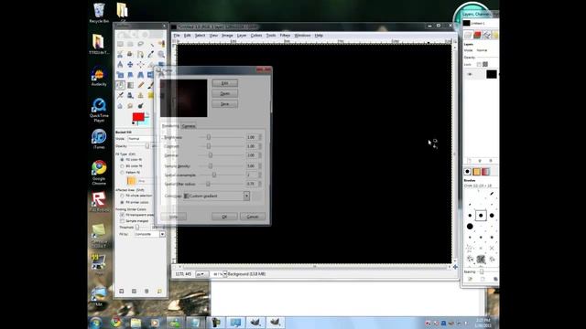Choose Pattern fill radio button
This screenshot has height=329, width=586.
point(122,173)
